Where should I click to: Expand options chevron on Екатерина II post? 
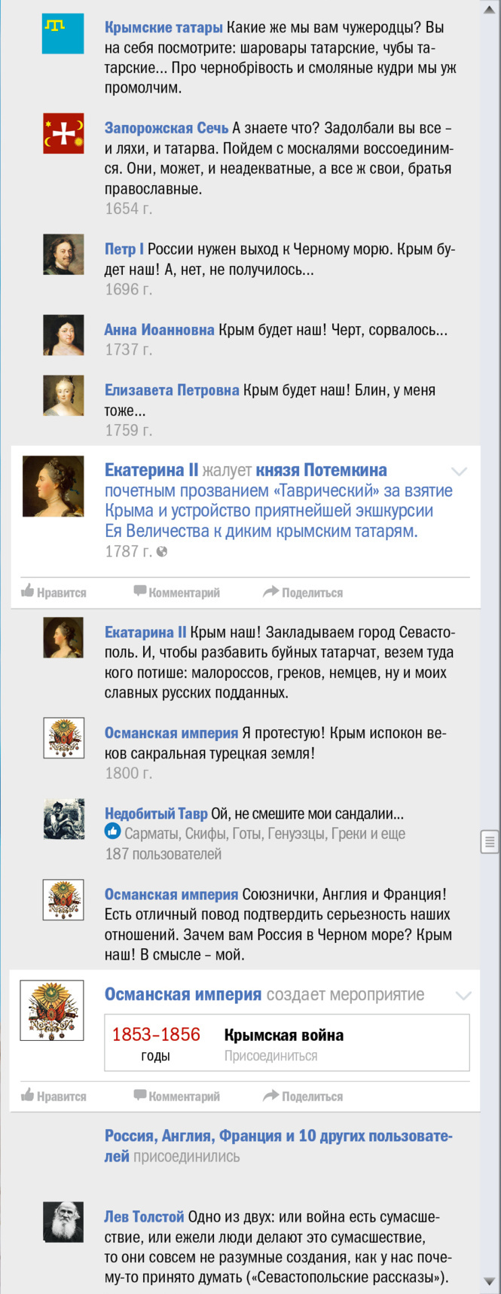(x=459, y=472)
